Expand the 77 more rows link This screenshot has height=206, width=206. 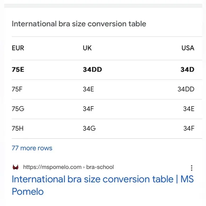32,148
